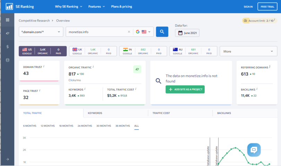Viewport: 281px width, 166px height.
Task: Select the 24 Months range
Action: 85,126
